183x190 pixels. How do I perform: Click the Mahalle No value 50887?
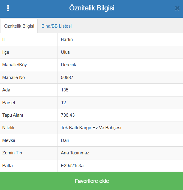[67, 77]
